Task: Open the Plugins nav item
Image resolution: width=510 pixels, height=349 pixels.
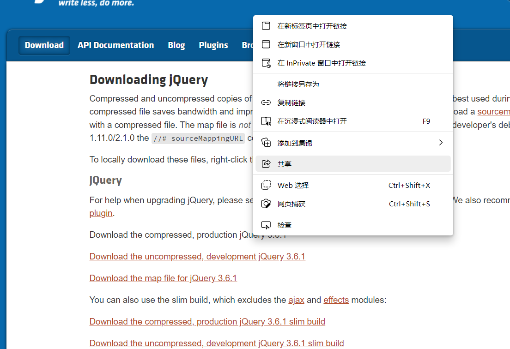Action: [x=213, y=45]
